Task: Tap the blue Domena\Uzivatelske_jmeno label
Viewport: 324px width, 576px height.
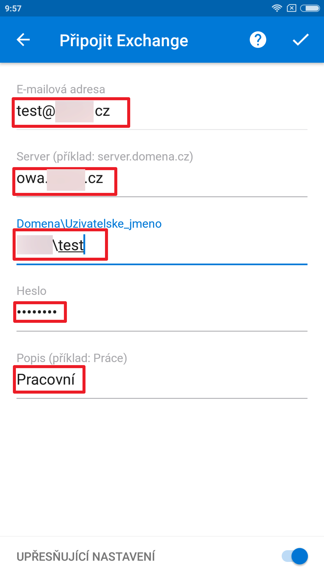Action: pyautogui.click(x=89, y=224)
